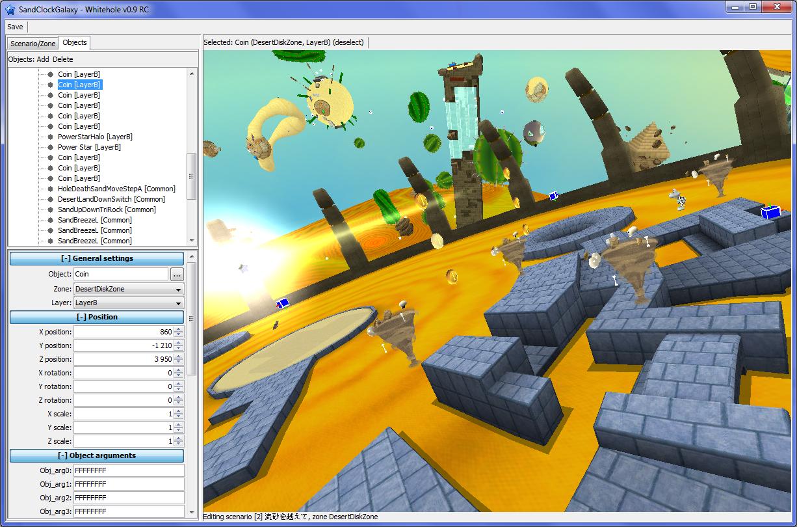Click the Save toolbar button
The height and width of the screenshot is (527, 797).
(15, 27)
